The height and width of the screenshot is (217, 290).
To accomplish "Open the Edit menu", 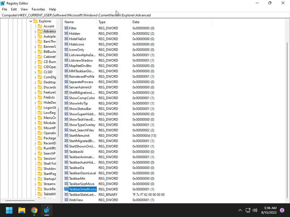I will [14, 9].
